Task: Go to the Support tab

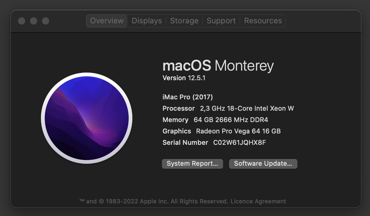Action: pos(221,21)
